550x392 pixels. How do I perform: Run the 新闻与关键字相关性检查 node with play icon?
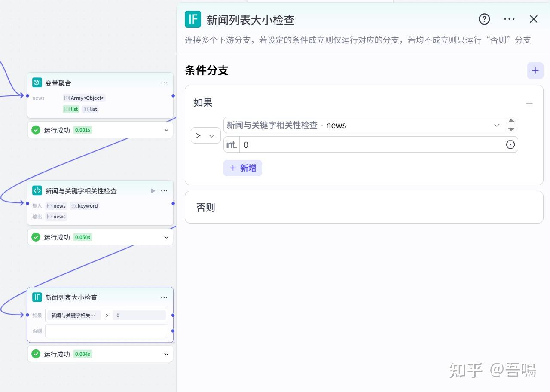153,191
